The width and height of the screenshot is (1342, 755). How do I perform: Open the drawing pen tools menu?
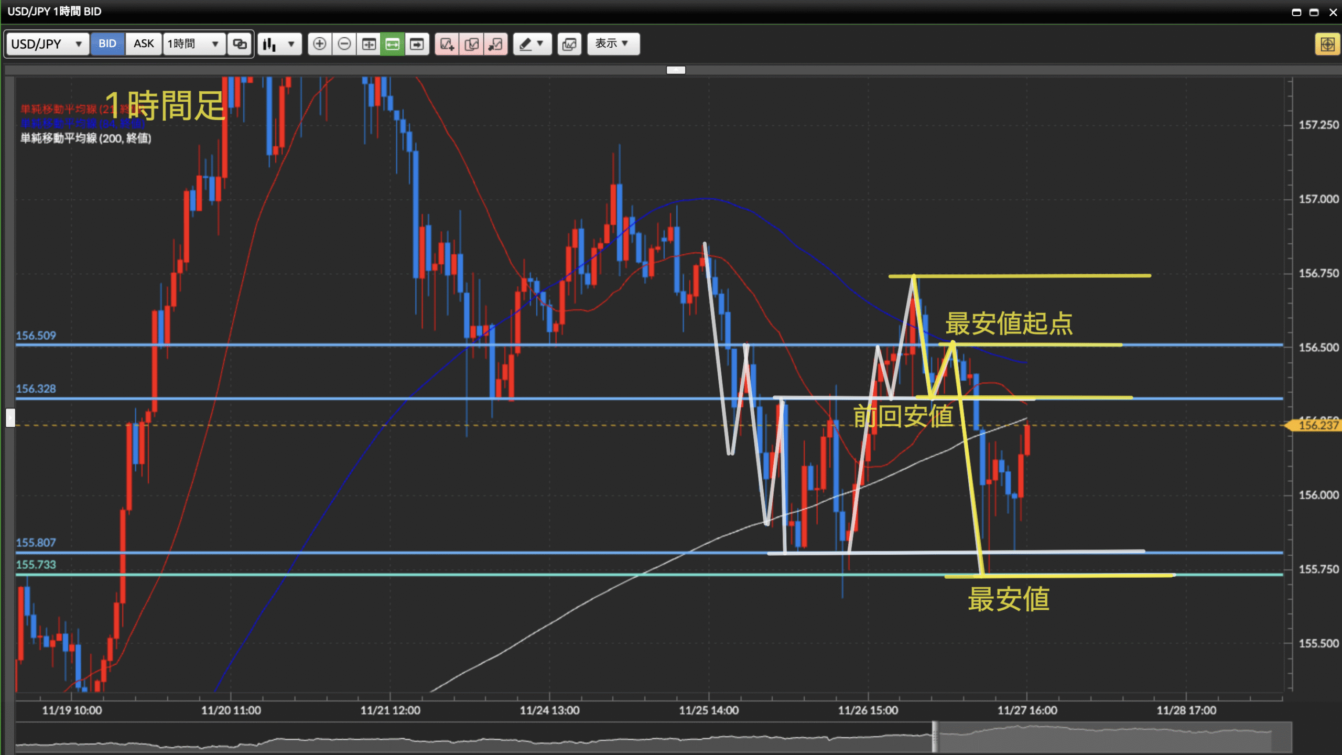(532, 44)
